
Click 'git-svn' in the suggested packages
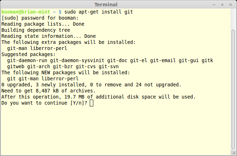pyautogui.click(x=109, y=66)
